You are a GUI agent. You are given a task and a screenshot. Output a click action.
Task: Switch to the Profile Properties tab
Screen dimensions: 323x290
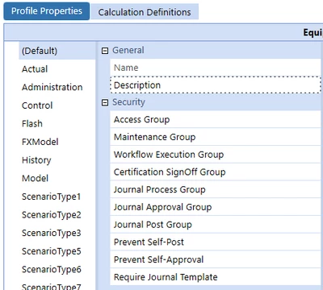tap(47, 11)
